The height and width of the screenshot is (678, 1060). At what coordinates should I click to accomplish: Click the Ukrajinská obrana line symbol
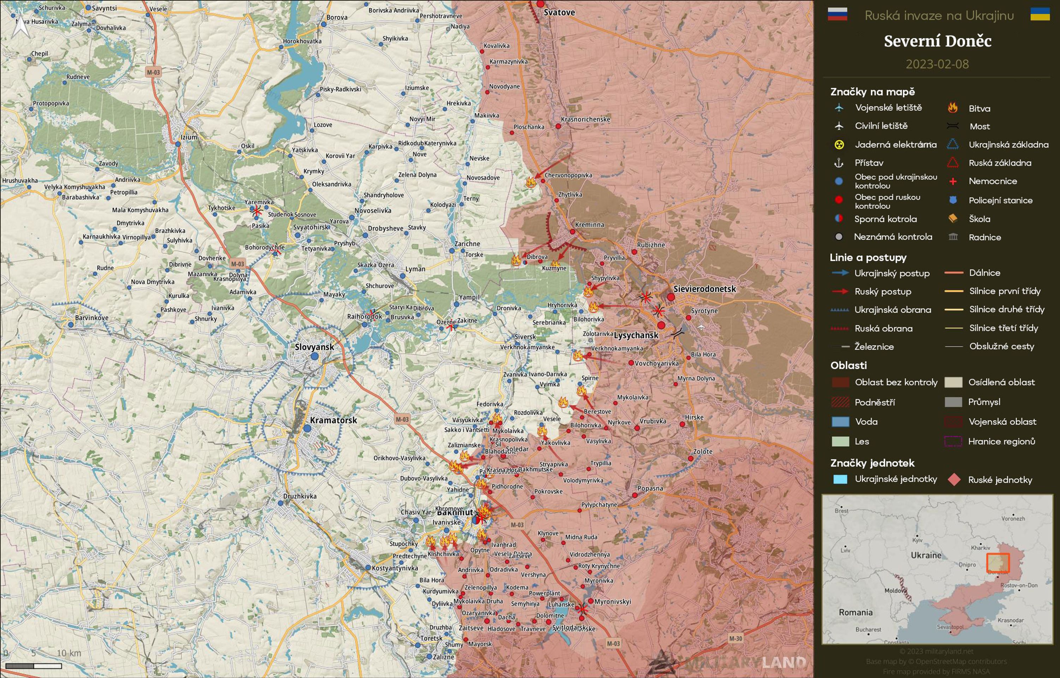click(x=839, y=310)
